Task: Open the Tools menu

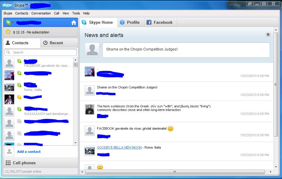Action: tap(76, 13)
